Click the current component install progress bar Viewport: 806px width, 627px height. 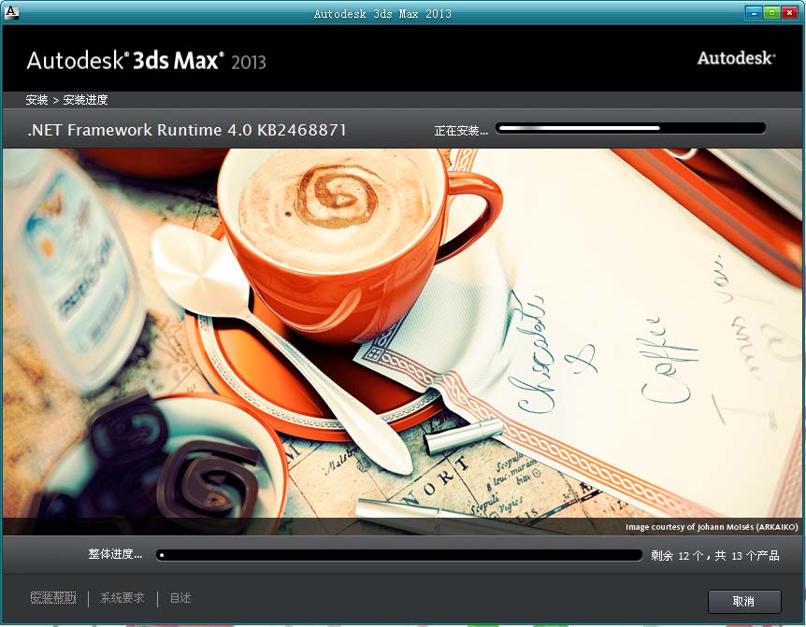tap(631, 128)
